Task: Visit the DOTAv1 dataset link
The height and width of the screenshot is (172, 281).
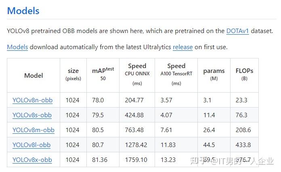Action: tap(237, 31)
